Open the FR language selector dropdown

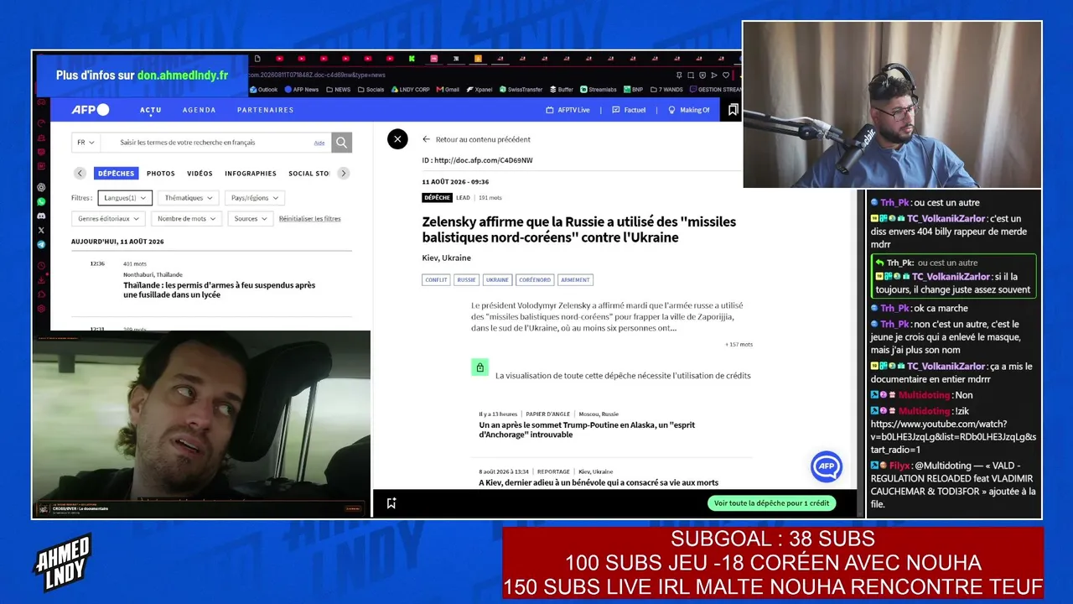[x=86, y=143]
